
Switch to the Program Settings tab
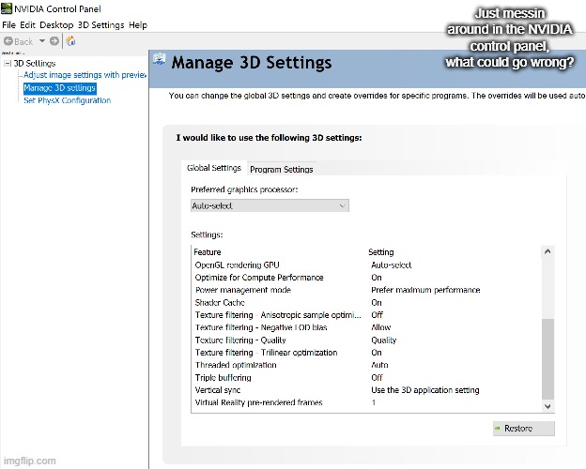point(282,169)
